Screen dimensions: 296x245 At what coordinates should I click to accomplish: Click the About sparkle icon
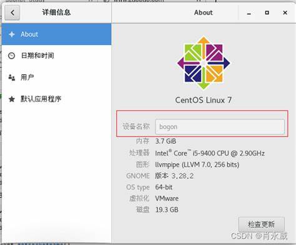(x=12, y=34)
